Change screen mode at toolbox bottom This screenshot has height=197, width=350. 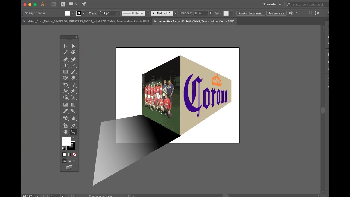pyautogui.click(x=69, y=167)
